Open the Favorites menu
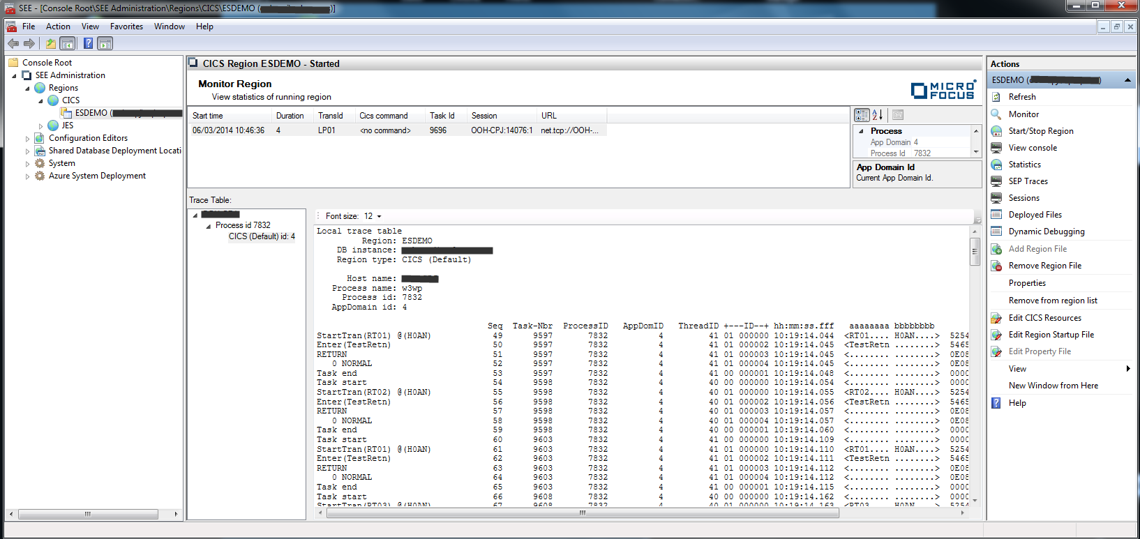 126,26
